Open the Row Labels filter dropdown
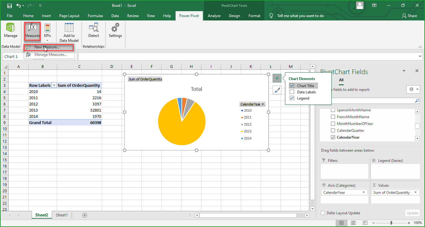 coord(54,85)
